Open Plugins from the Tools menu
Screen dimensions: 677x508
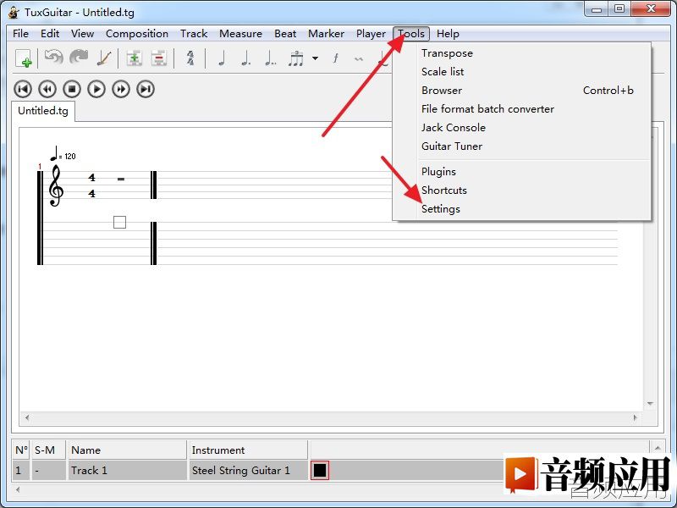click(x=521, y=172)
